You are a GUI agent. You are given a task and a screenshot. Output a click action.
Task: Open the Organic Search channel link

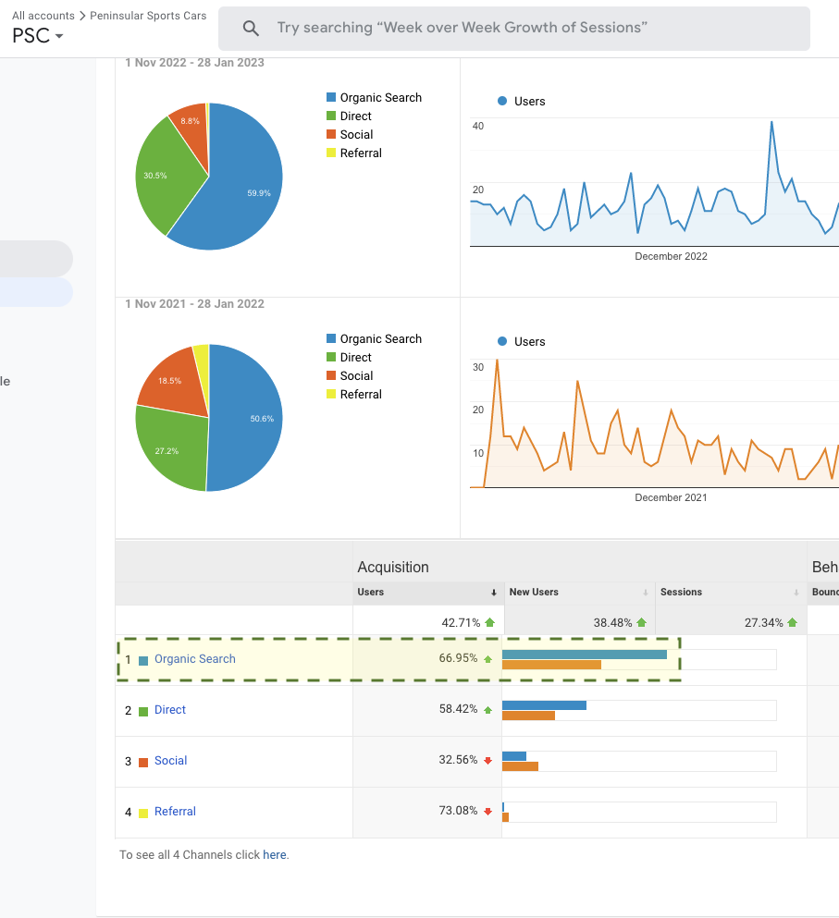(195, 659)
